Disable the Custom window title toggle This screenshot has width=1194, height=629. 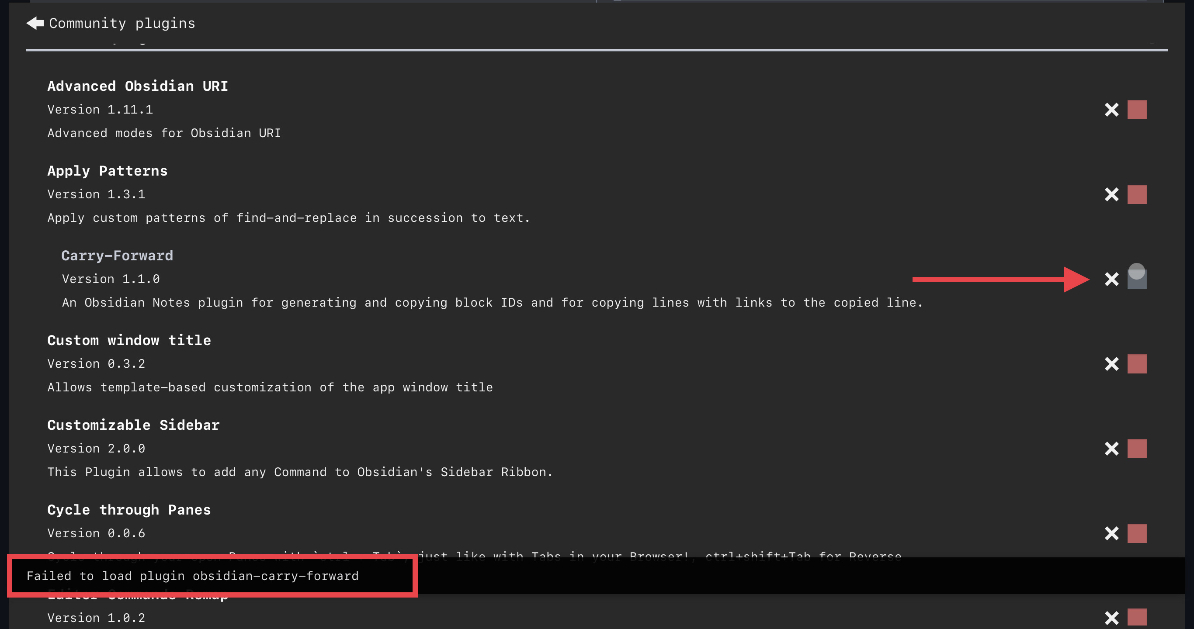[x=1137, y=364]
